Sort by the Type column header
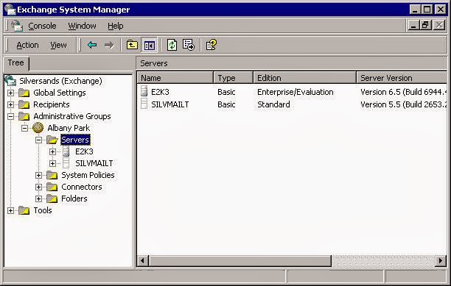The image size is (451, 286). 234,78
